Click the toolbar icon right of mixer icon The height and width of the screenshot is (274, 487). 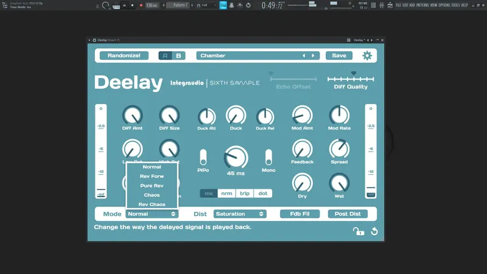pos(390,5)
